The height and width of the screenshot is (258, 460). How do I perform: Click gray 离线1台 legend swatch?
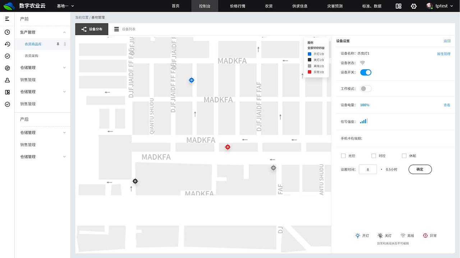(x=309, y=66)
